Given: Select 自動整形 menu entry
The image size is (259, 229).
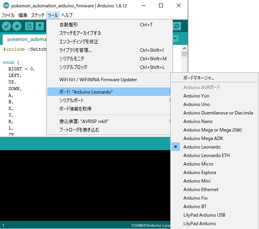Looking at the screenshot, I should point(109,25).
